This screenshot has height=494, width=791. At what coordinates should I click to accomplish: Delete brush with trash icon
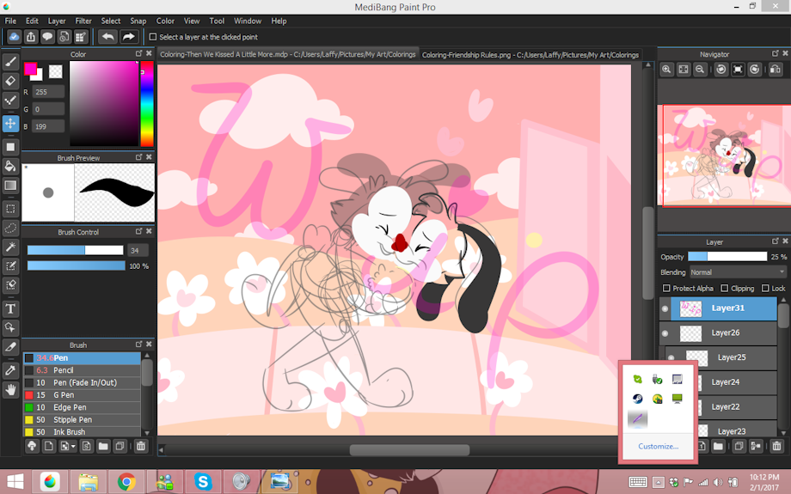[x=141, y=446]
